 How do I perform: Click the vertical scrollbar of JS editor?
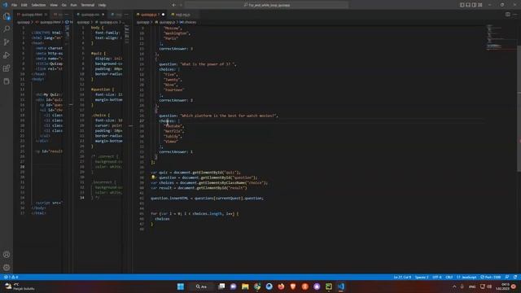point(519,108)
